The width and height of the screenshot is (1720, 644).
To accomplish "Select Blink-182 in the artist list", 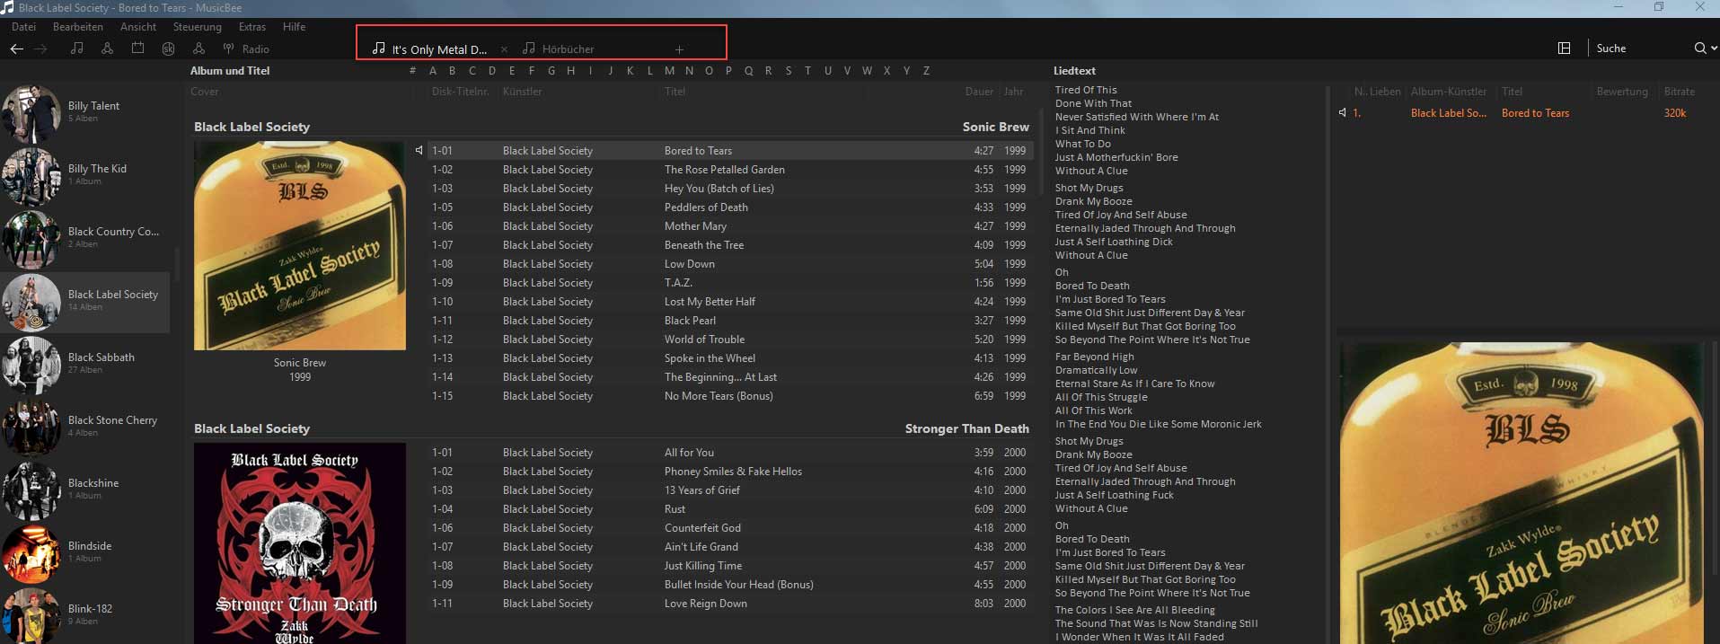I will (x=85, y=614).
